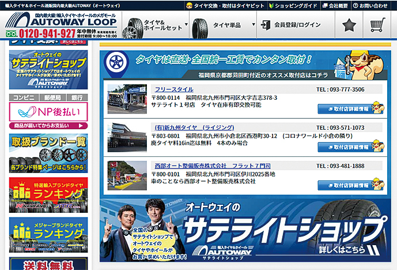Click the toll-free phone icon

coord(11,33)
